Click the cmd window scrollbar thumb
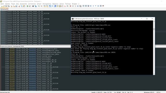The image size is (166, 93). pos(154,29)
